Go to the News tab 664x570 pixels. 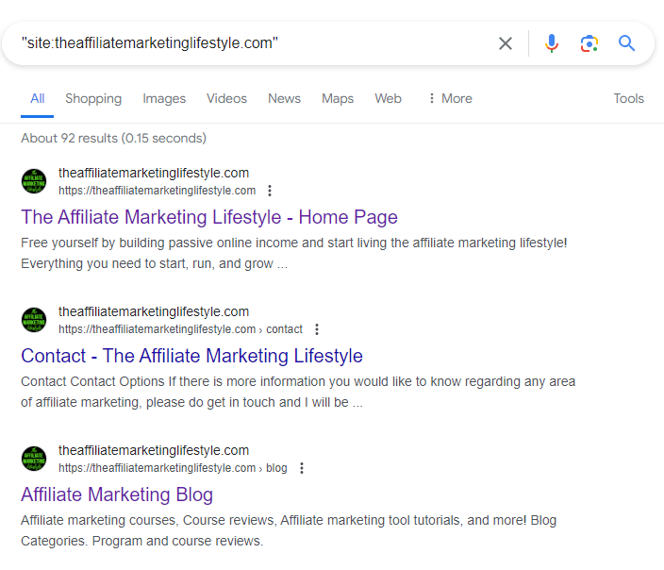coord(284,98)
